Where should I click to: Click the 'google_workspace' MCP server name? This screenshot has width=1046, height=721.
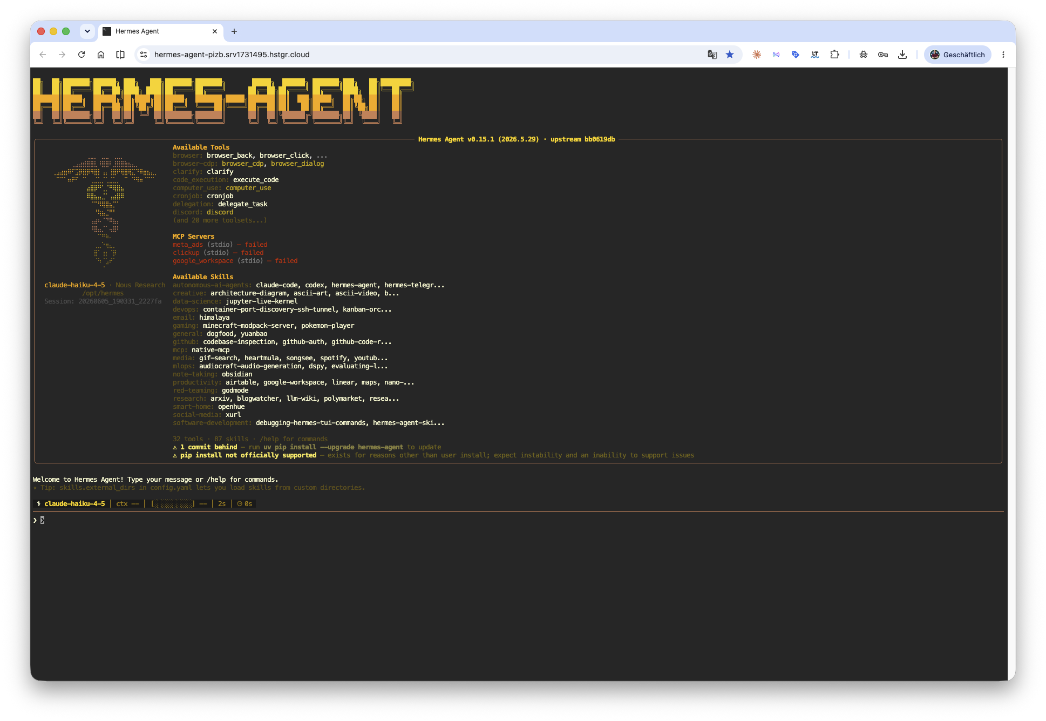point(203,261)
